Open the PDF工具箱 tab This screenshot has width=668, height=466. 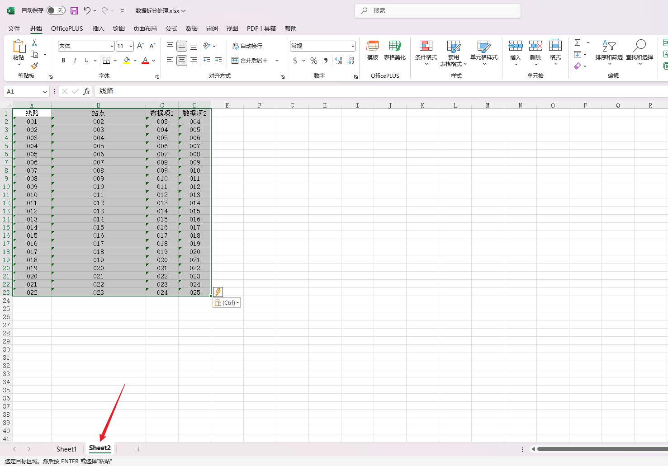coord(261,28)
